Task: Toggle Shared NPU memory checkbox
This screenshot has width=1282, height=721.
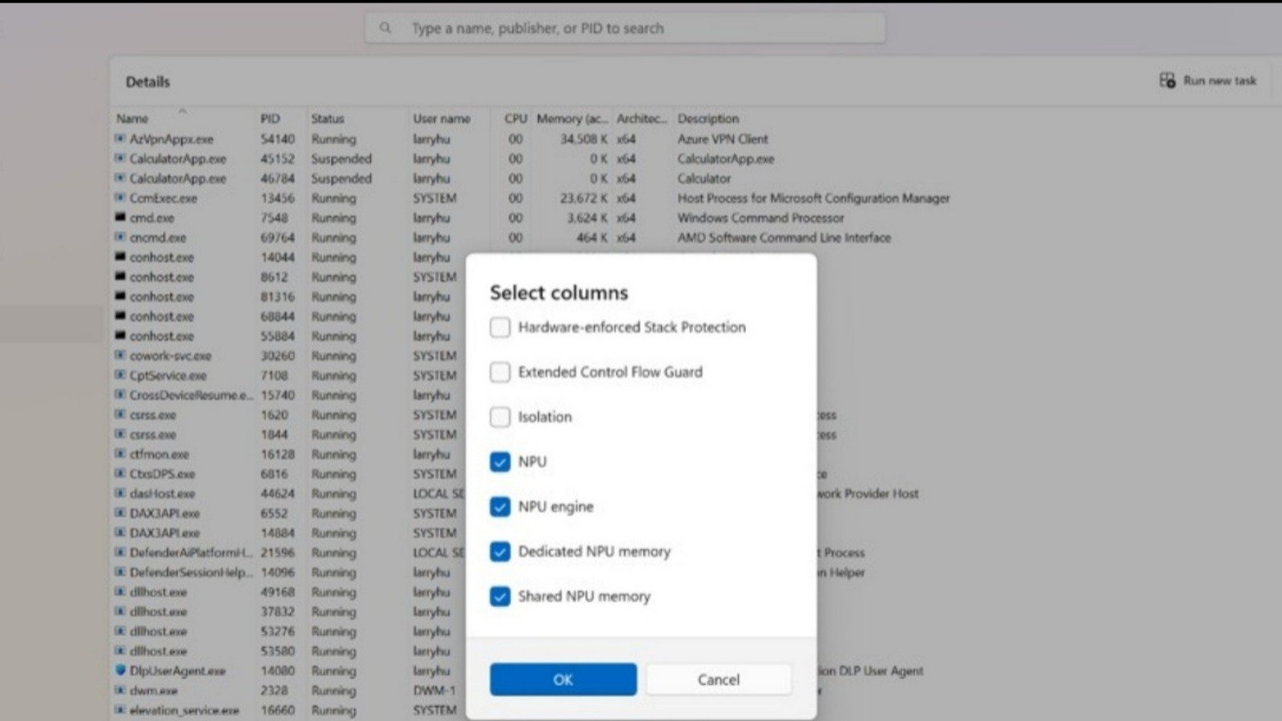Action: (x=500, y=596)
